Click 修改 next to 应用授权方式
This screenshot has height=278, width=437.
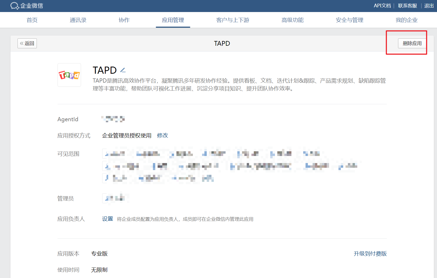coord(163,135)
